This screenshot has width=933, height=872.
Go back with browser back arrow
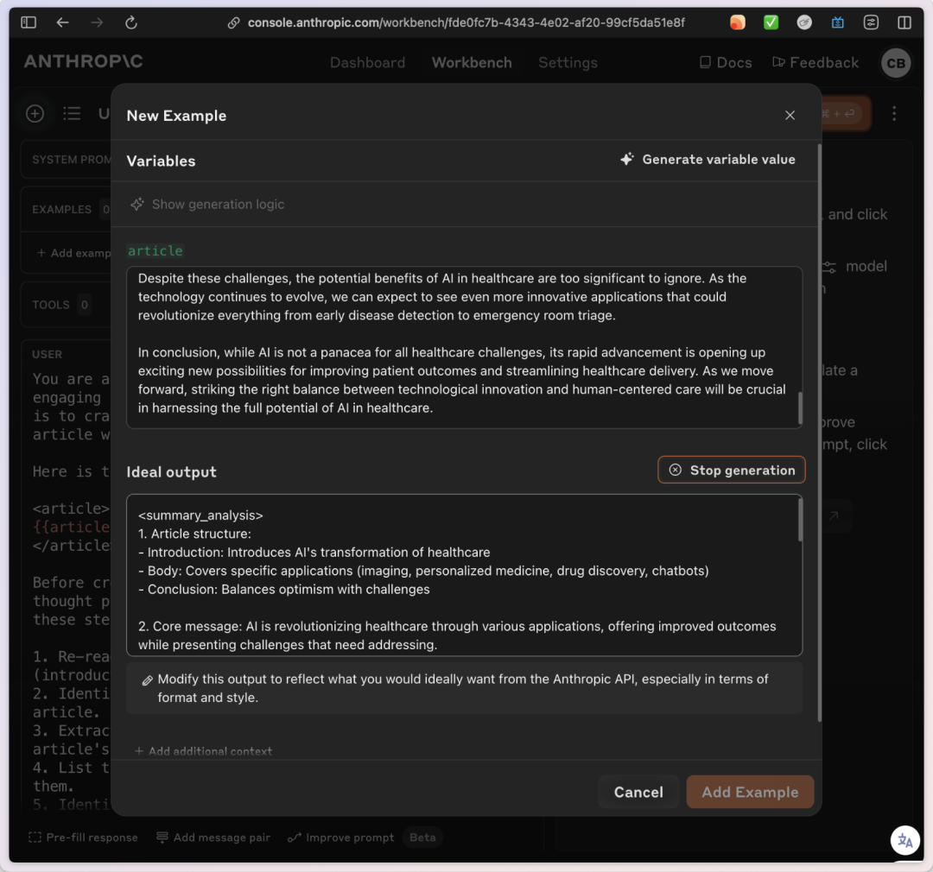(x=62, y=22)
